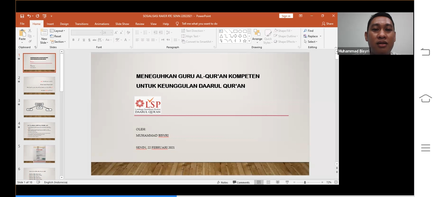Toggle the Notes pane in status bar
437x197 pixels.
pos(223,182)
